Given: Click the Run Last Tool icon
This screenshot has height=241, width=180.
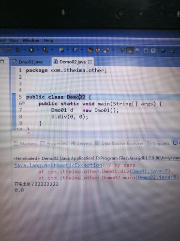Looking at the screenshot, I should click(x=45, y=50).
